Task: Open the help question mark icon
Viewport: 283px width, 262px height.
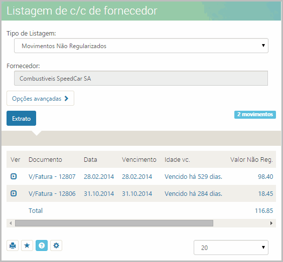Action: (x=42, y=245)
